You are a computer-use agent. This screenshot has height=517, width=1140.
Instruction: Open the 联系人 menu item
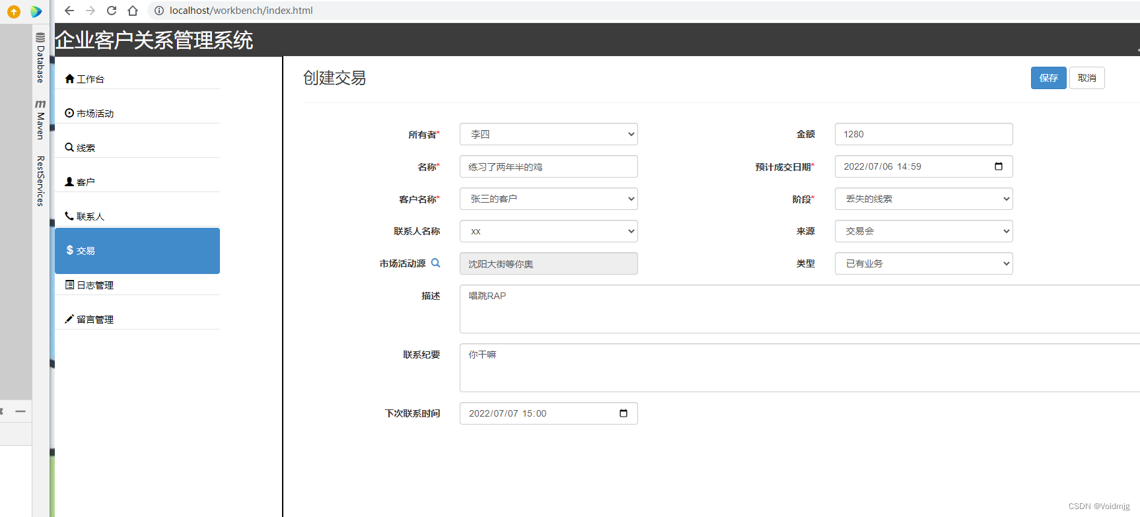pyautogui.click(x=137, y=216)
